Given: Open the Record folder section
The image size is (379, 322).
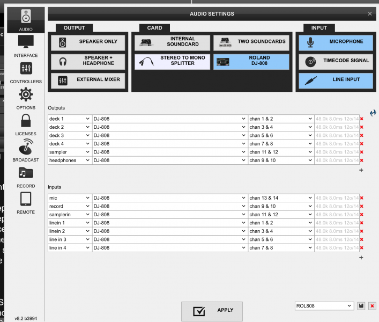Looking at the screenshot, I should [x=26, y=177].
